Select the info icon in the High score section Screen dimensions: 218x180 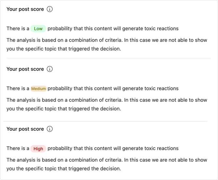[50, 129]
